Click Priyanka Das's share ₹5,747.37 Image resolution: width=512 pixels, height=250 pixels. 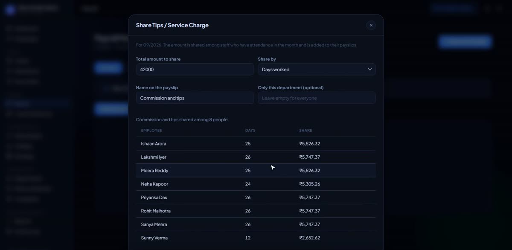pos(310,198)
